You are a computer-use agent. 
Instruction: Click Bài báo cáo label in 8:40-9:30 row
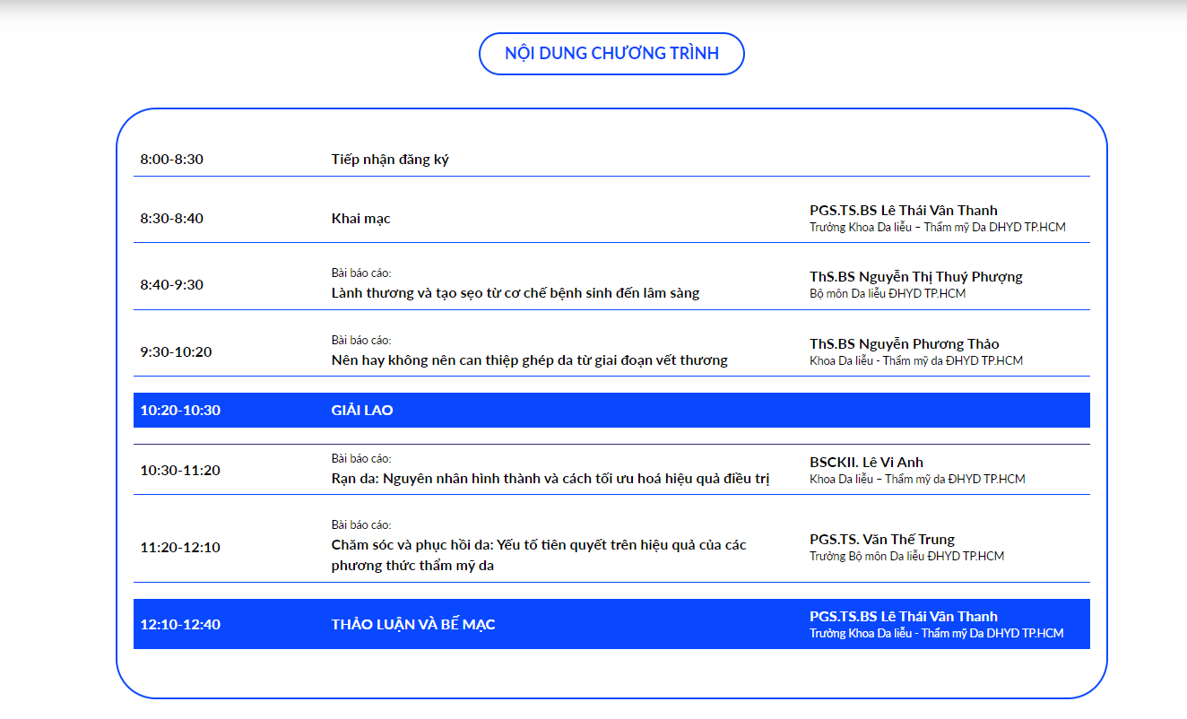(361, 273)
